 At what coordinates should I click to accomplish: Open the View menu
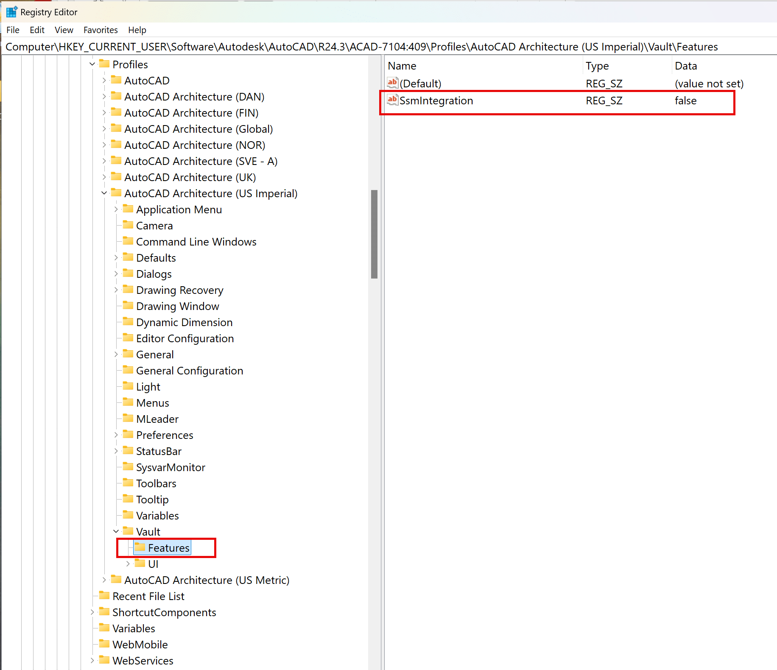click(64, 30)
